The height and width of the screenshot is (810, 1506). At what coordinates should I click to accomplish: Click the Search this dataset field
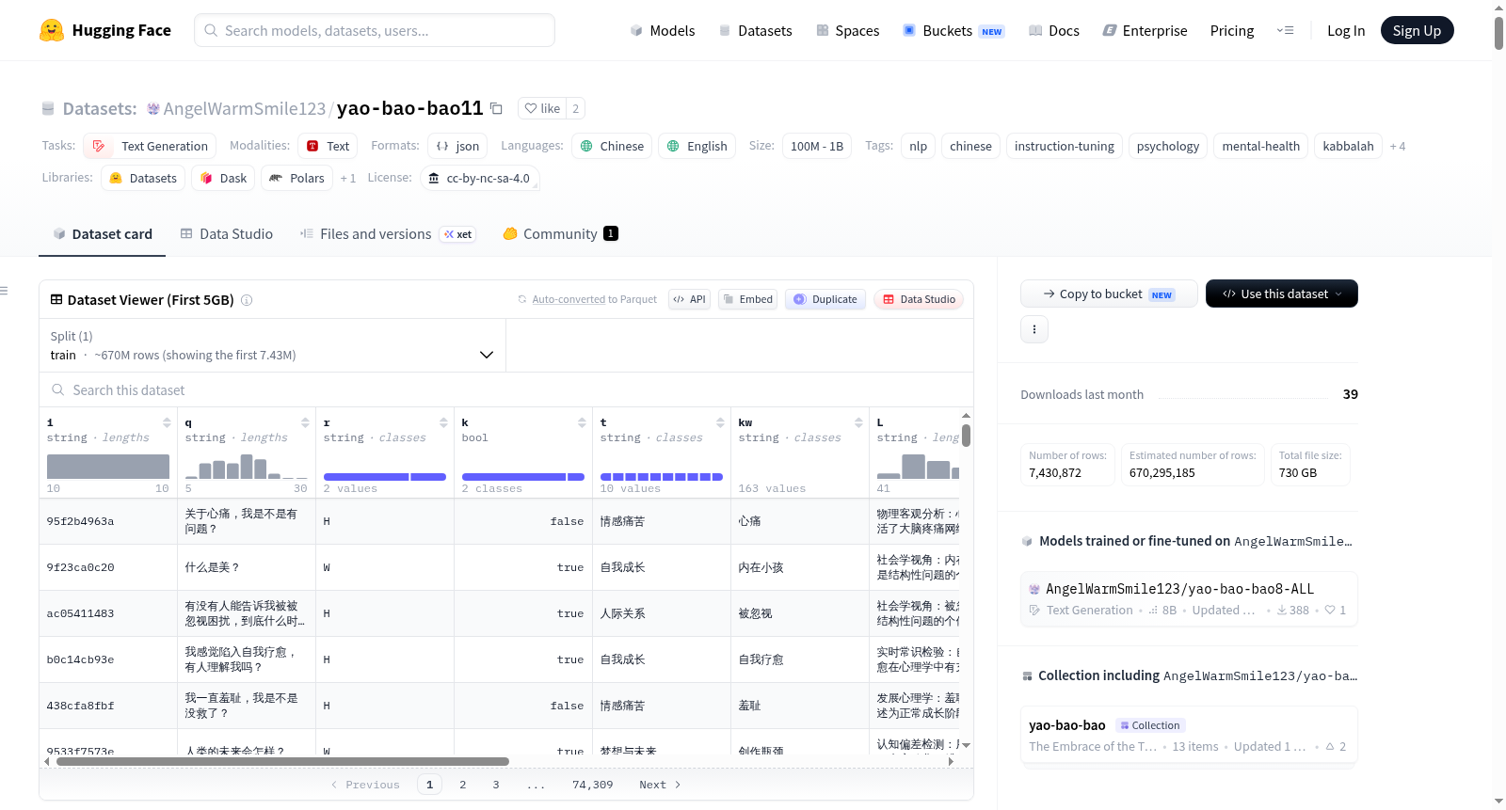506,390
